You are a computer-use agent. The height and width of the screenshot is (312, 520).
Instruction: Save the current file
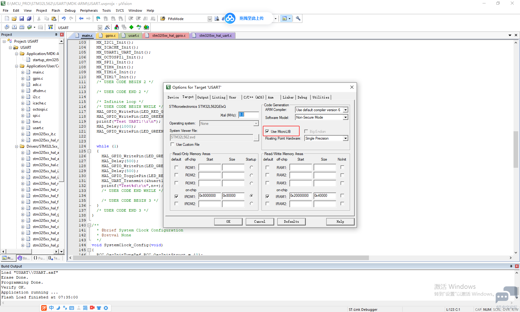(x=22, y=19)
